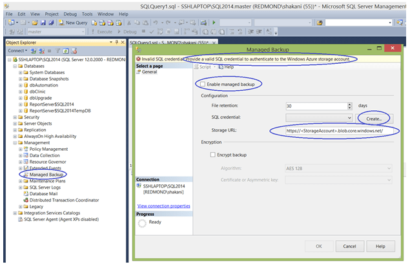
Task: Open Certificate or Asymmetric key dropdown
Action: pos(338,180)
